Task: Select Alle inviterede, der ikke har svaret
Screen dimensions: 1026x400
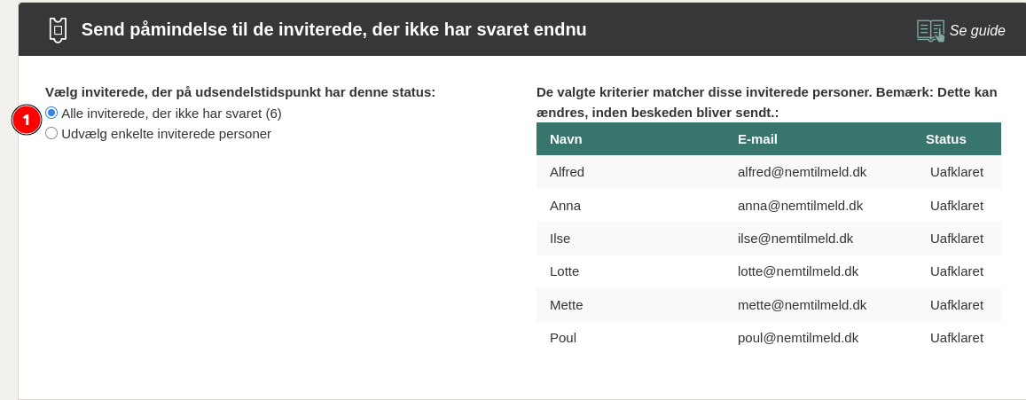Action: tap(51, 114)
